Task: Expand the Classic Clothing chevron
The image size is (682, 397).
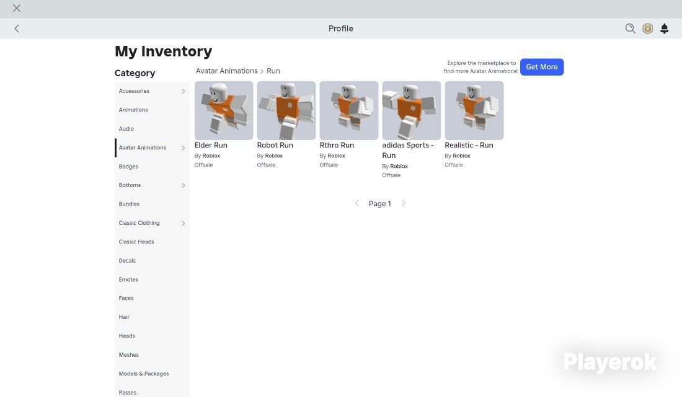Action: [183, 223]
